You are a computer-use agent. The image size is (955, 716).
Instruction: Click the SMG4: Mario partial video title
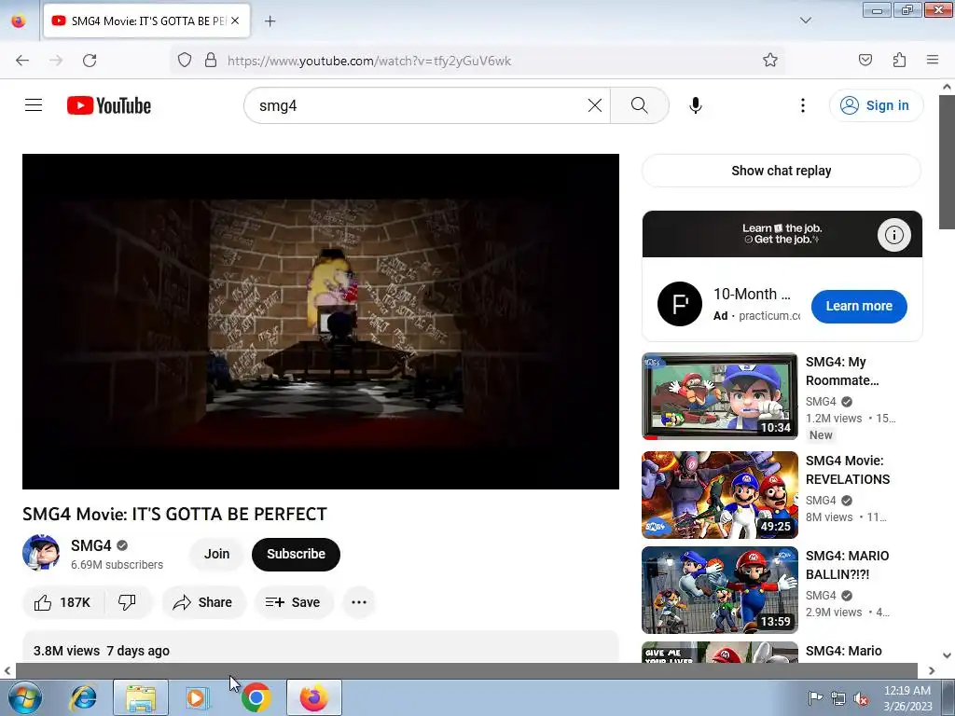point(843,651)
